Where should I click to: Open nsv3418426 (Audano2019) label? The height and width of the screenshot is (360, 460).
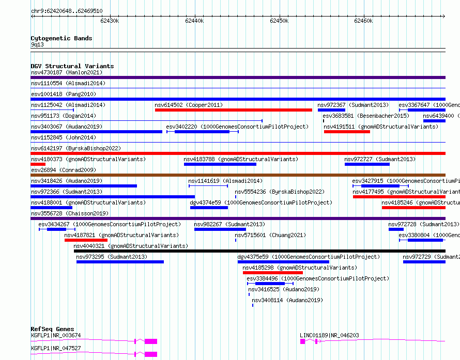click(x=67, y=181)
